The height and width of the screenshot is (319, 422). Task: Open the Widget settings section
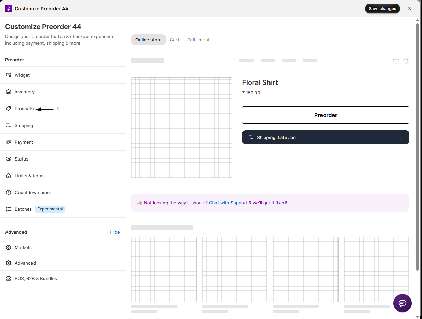[x=63, y=75]
